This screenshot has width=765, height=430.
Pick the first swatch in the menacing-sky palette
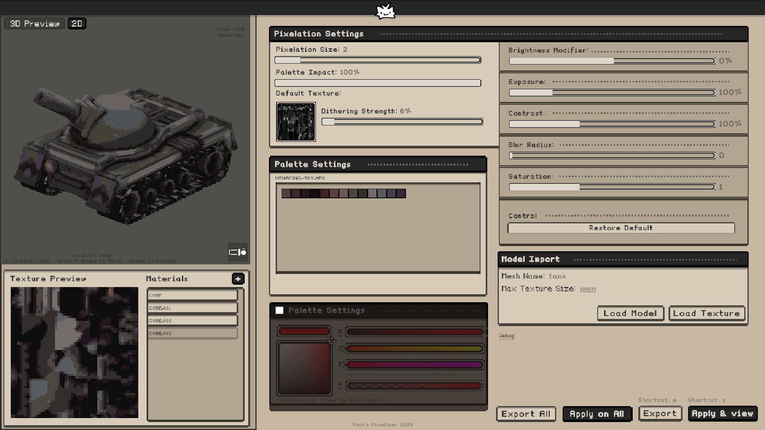point(286,193)
